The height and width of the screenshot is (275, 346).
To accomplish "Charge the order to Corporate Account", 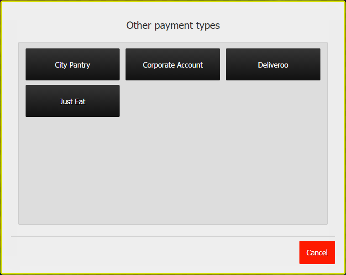I will point(173,64).
